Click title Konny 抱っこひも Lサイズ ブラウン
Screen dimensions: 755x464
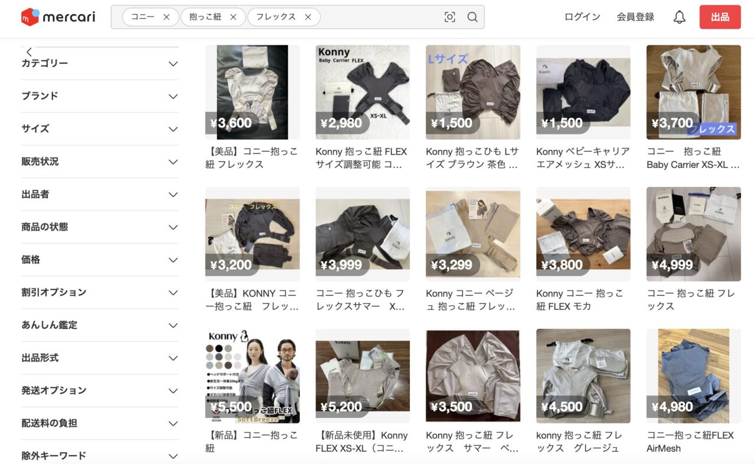pyautogui.click(x=472, y=158)
